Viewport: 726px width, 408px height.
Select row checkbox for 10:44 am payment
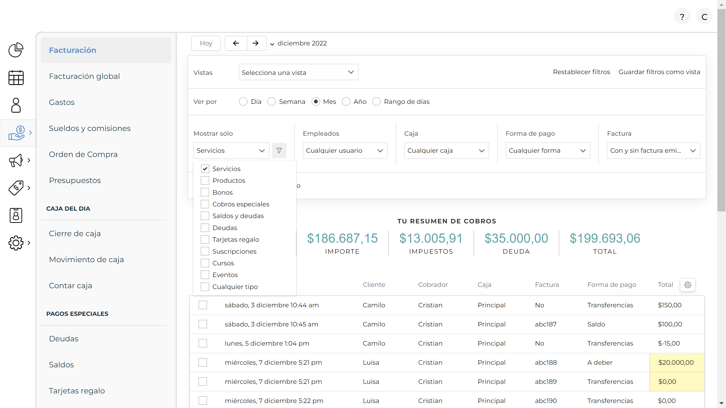pos(203,305)
